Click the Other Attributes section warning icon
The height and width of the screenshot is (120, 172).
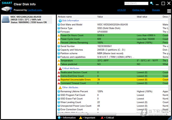[60, 87]
